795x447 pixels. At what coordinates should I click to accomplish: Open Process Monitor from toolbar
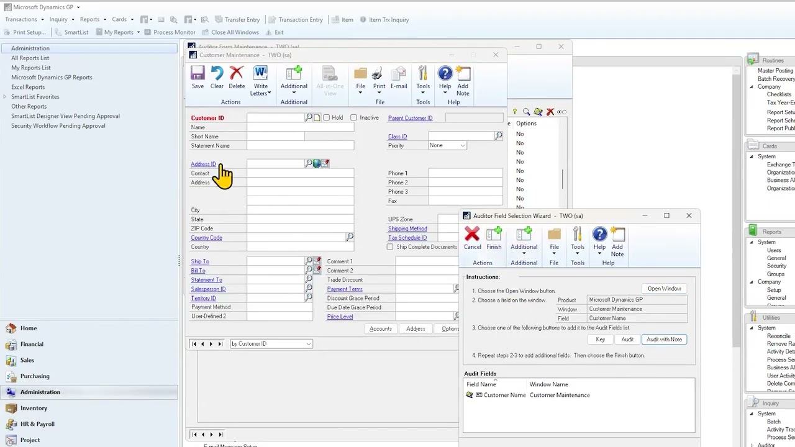point(169,32)
